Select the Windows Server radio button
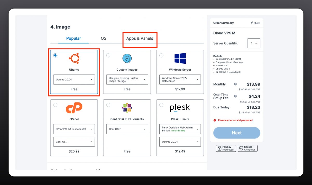The height and width of the screenshot is (185, 312). pos(161,55)
